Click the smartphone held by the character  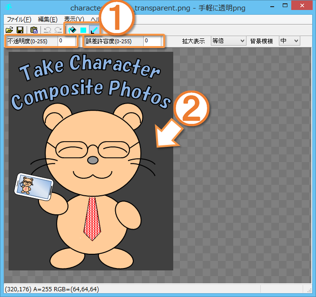(33, 186)
